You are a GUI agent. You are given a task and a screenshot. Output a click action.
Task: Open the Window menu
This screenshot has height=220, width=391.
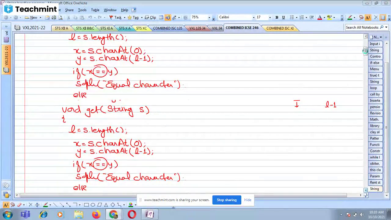[110, 10]
